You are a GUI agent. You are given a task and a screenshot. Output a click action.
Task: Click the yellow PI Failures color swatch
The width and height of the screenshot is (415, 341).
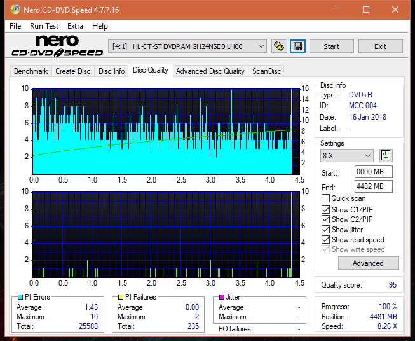(121, 297)
